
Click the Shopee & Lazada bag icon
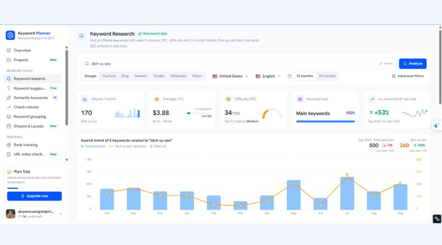click(9, 126)
